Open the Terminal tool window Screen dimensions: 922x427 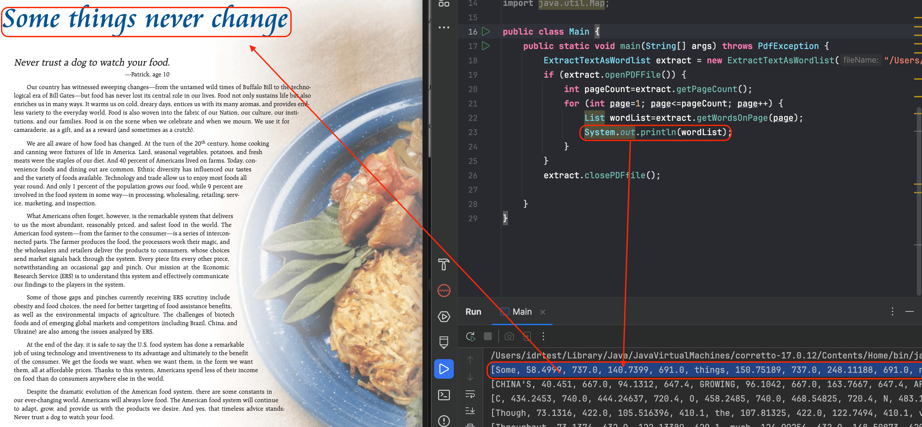pyautogui.click(x=444, y=395)
